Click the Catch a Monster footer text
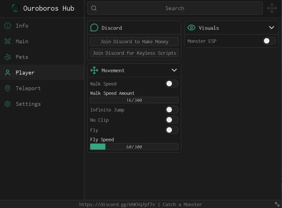This screenshot has height=208, width=282. pyautogui.click(x=182, y=204)
